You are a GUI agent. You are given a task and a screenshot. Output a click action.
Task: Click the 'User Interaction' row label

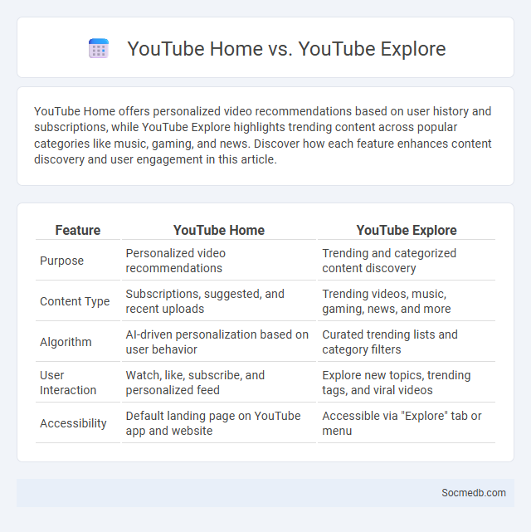(68, 383)
